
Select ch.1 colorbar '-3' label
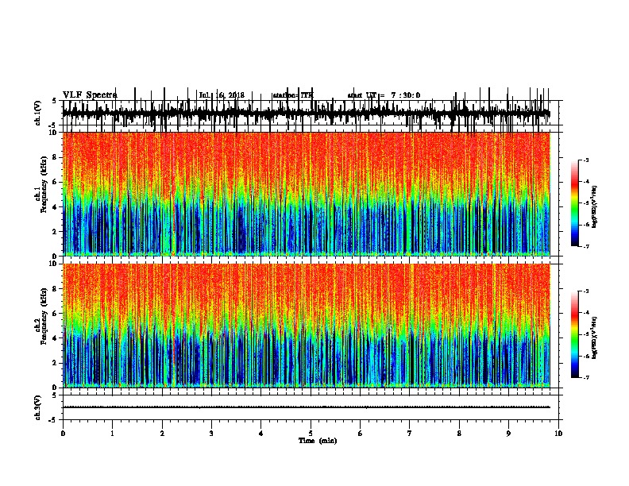click(x=585, y=160)
